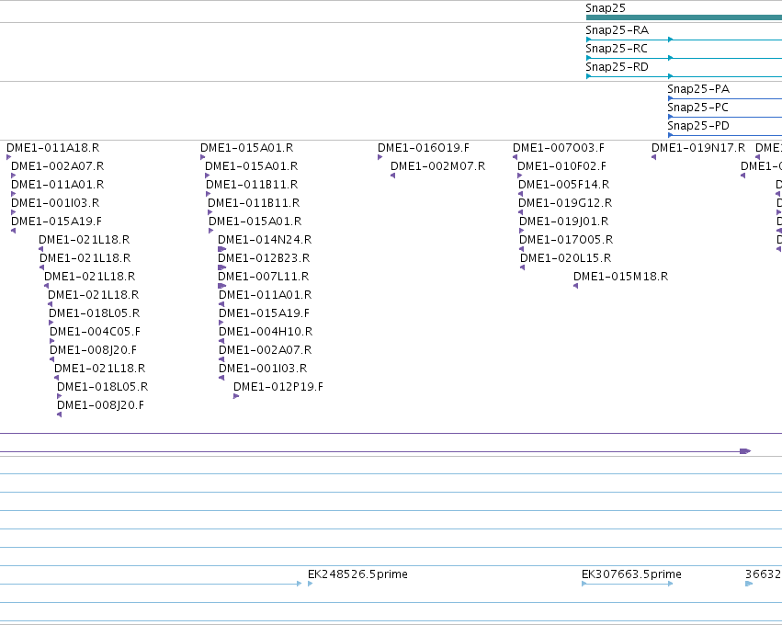Select the DME1-005F14.R feature label
Image resolution: width=782 pixels, height=625 pixels.
coord(563,185)
